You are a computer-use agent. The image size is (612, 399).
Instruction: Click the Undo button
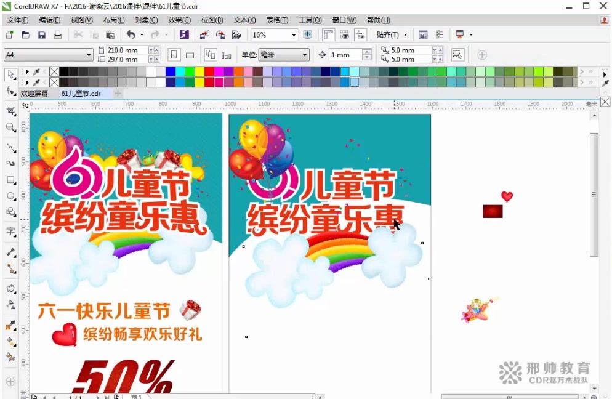(x=131, y=34)
